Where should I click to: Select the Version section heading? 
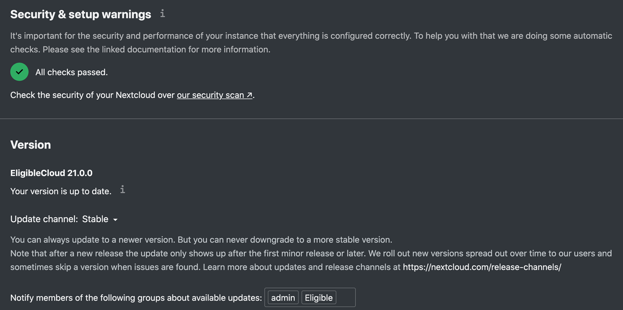pos(30,145)
